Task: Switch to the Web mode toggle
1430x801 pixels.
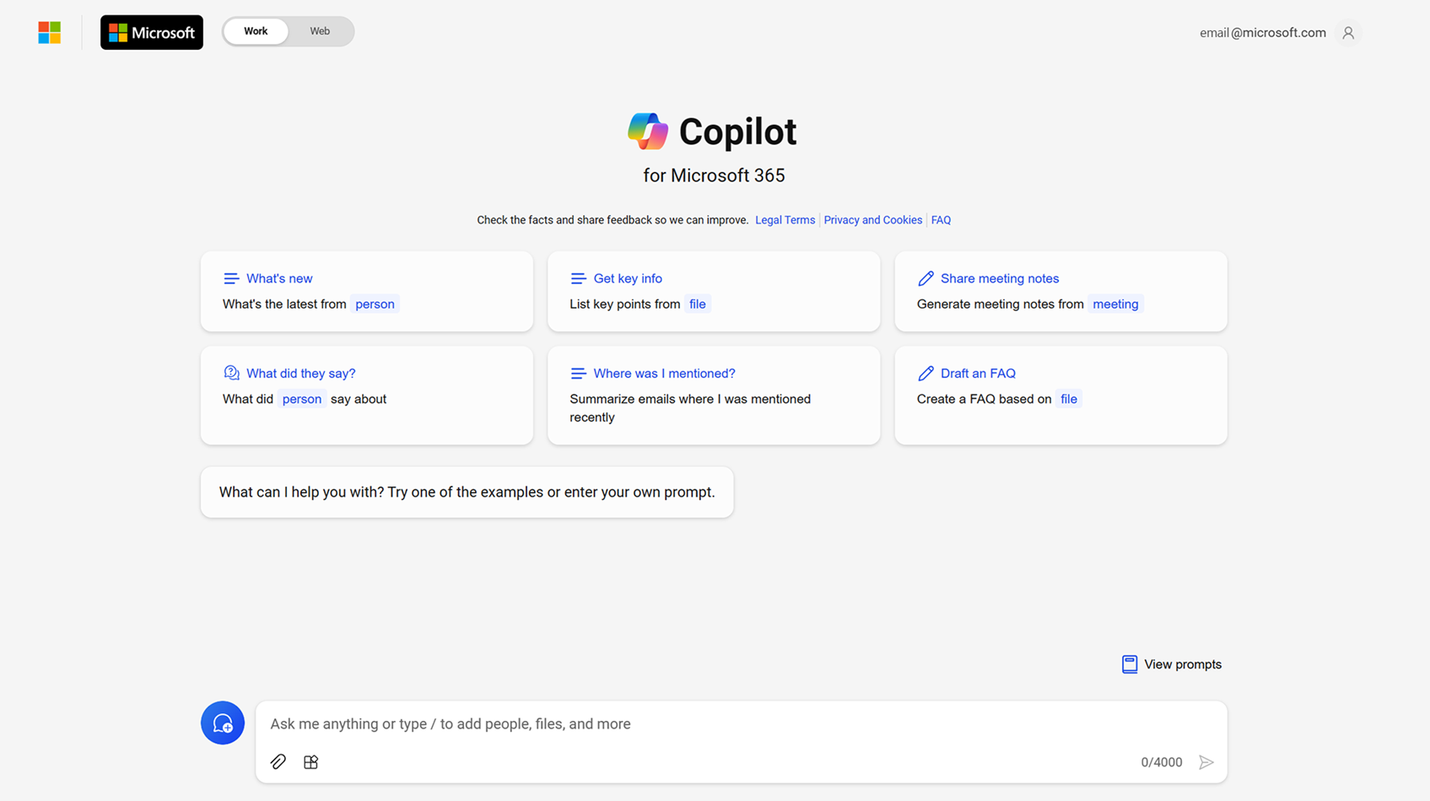Action: pyautogui.click(x=319, y=30)
